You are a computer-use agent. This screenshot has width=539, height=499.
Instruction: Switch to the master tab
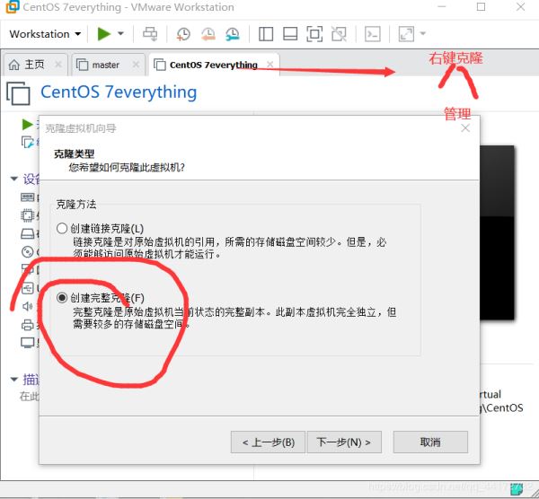click(x=105, y=65)
